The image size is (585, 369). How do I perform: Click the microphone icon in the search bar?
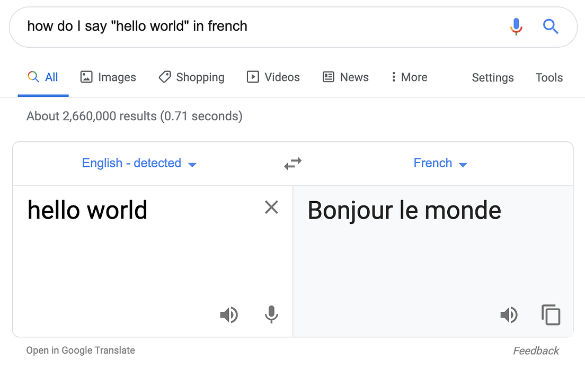point(516,26)
